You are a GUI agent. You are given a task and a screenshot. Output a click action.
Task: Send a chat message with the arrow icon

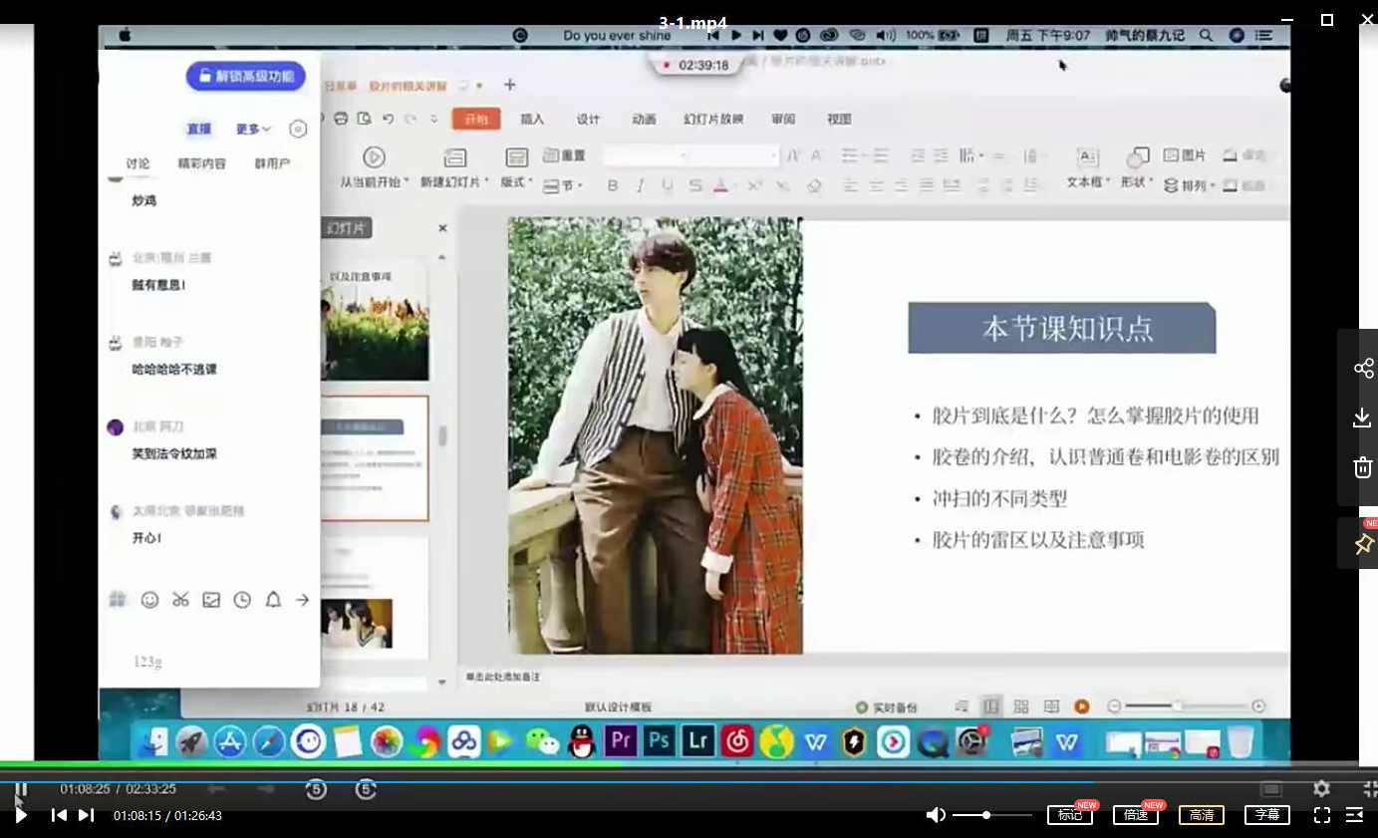coord(301,600)
